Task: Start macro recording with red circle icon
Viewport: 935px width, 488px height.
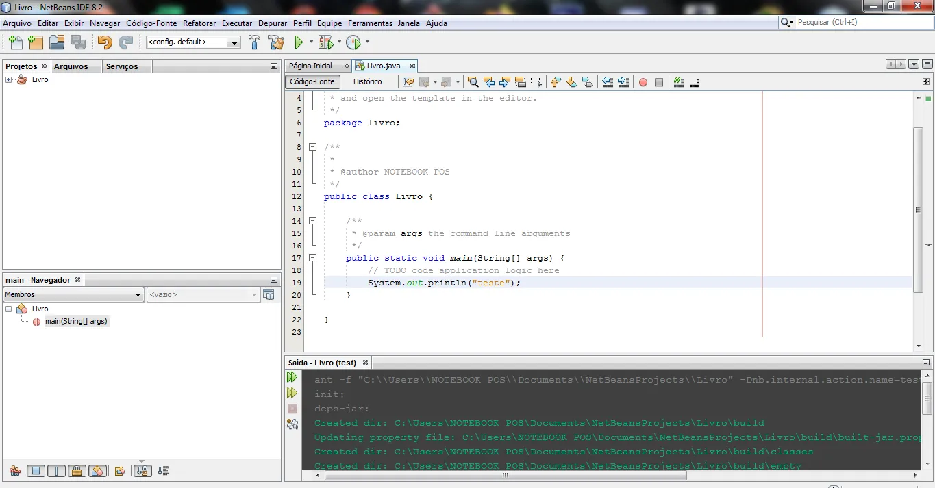Action: point(643,82)
